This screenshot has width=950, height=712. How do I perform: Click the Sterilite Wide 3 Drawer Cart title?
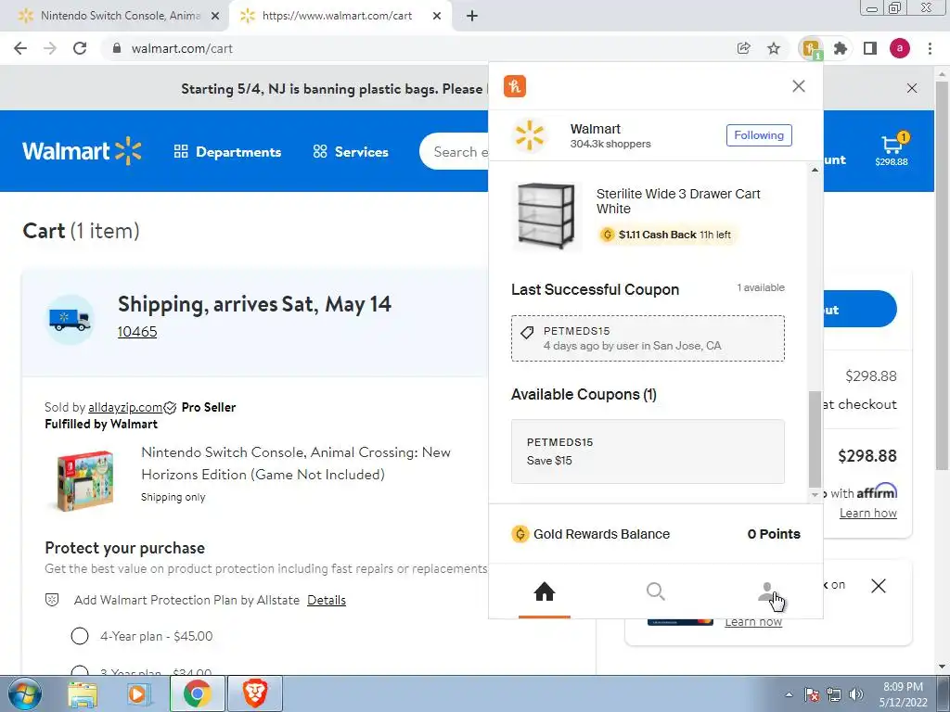point(678,201)
